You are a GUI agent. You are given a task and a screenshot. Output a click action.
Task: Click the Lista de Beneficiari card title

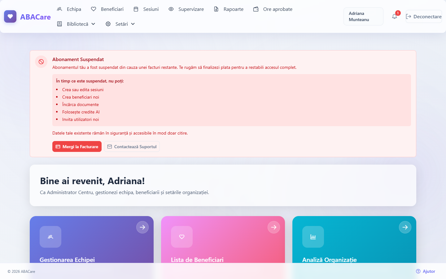197,260
